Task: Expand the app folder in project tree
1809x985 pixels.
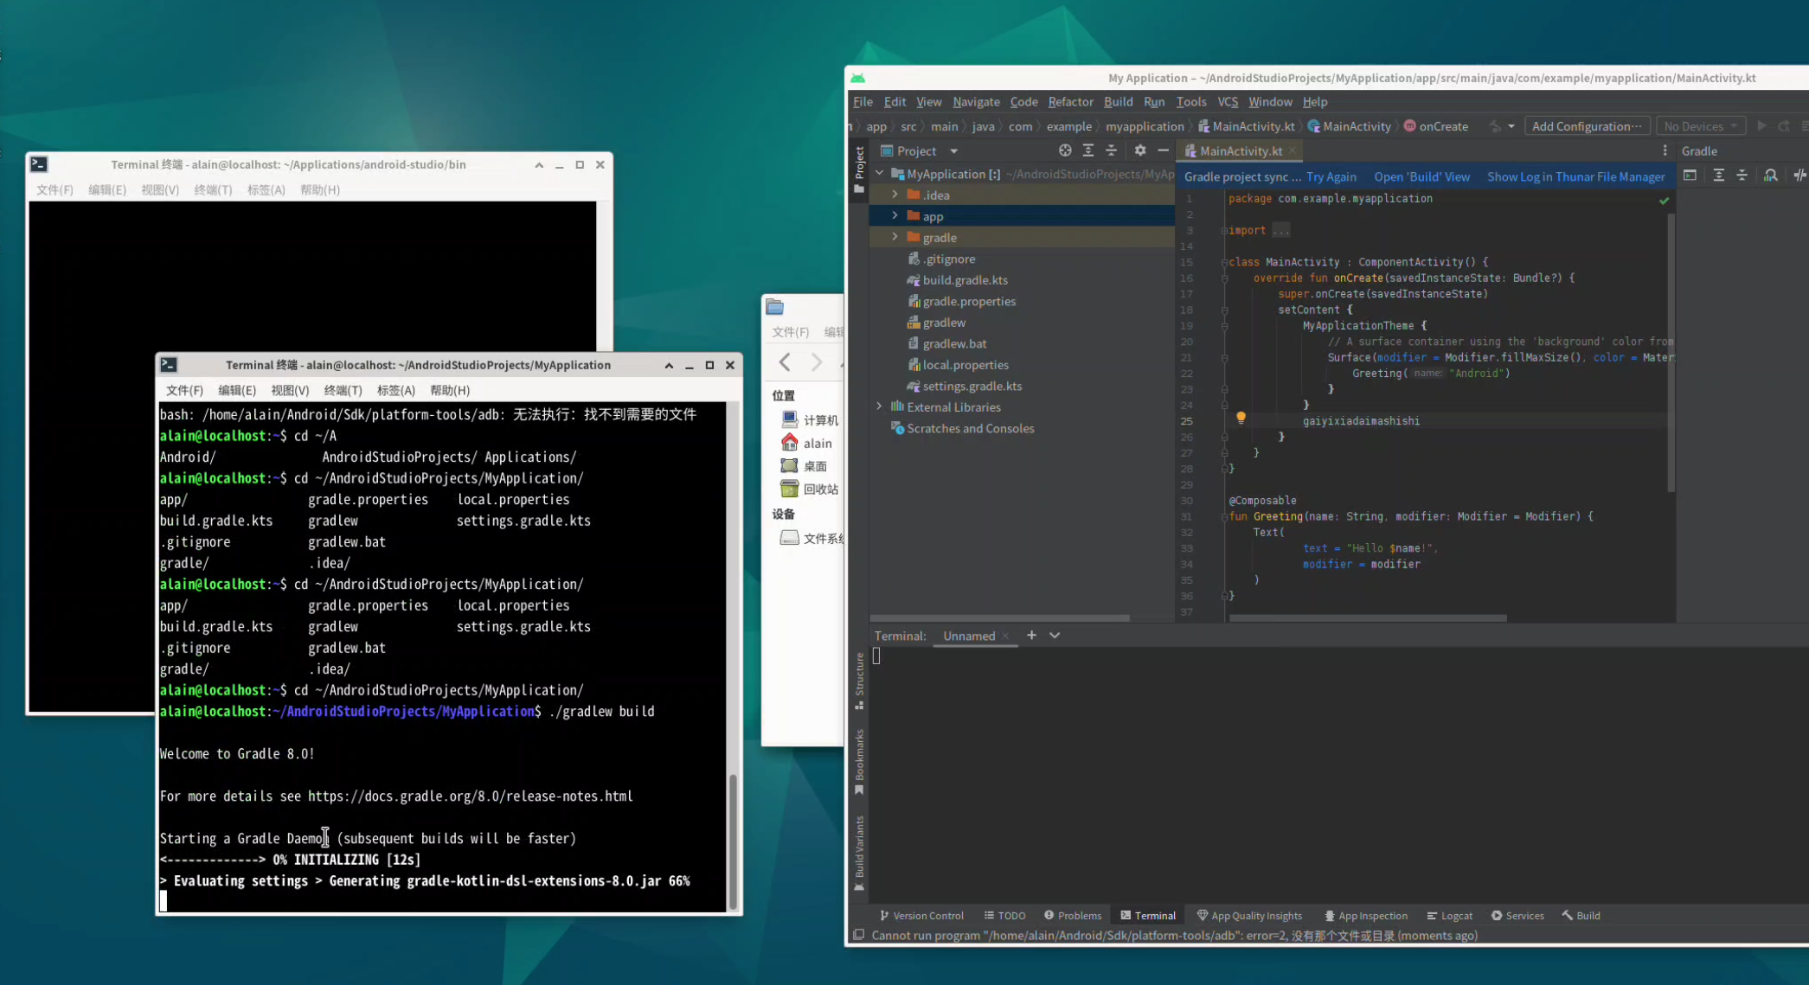Action: point(895,215)
